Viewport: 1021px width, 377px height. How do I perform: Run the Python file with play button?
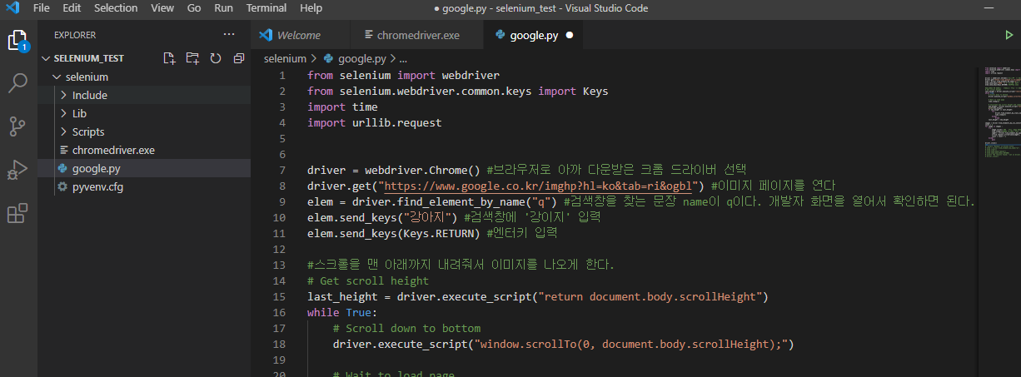(x=1009, y=36)
